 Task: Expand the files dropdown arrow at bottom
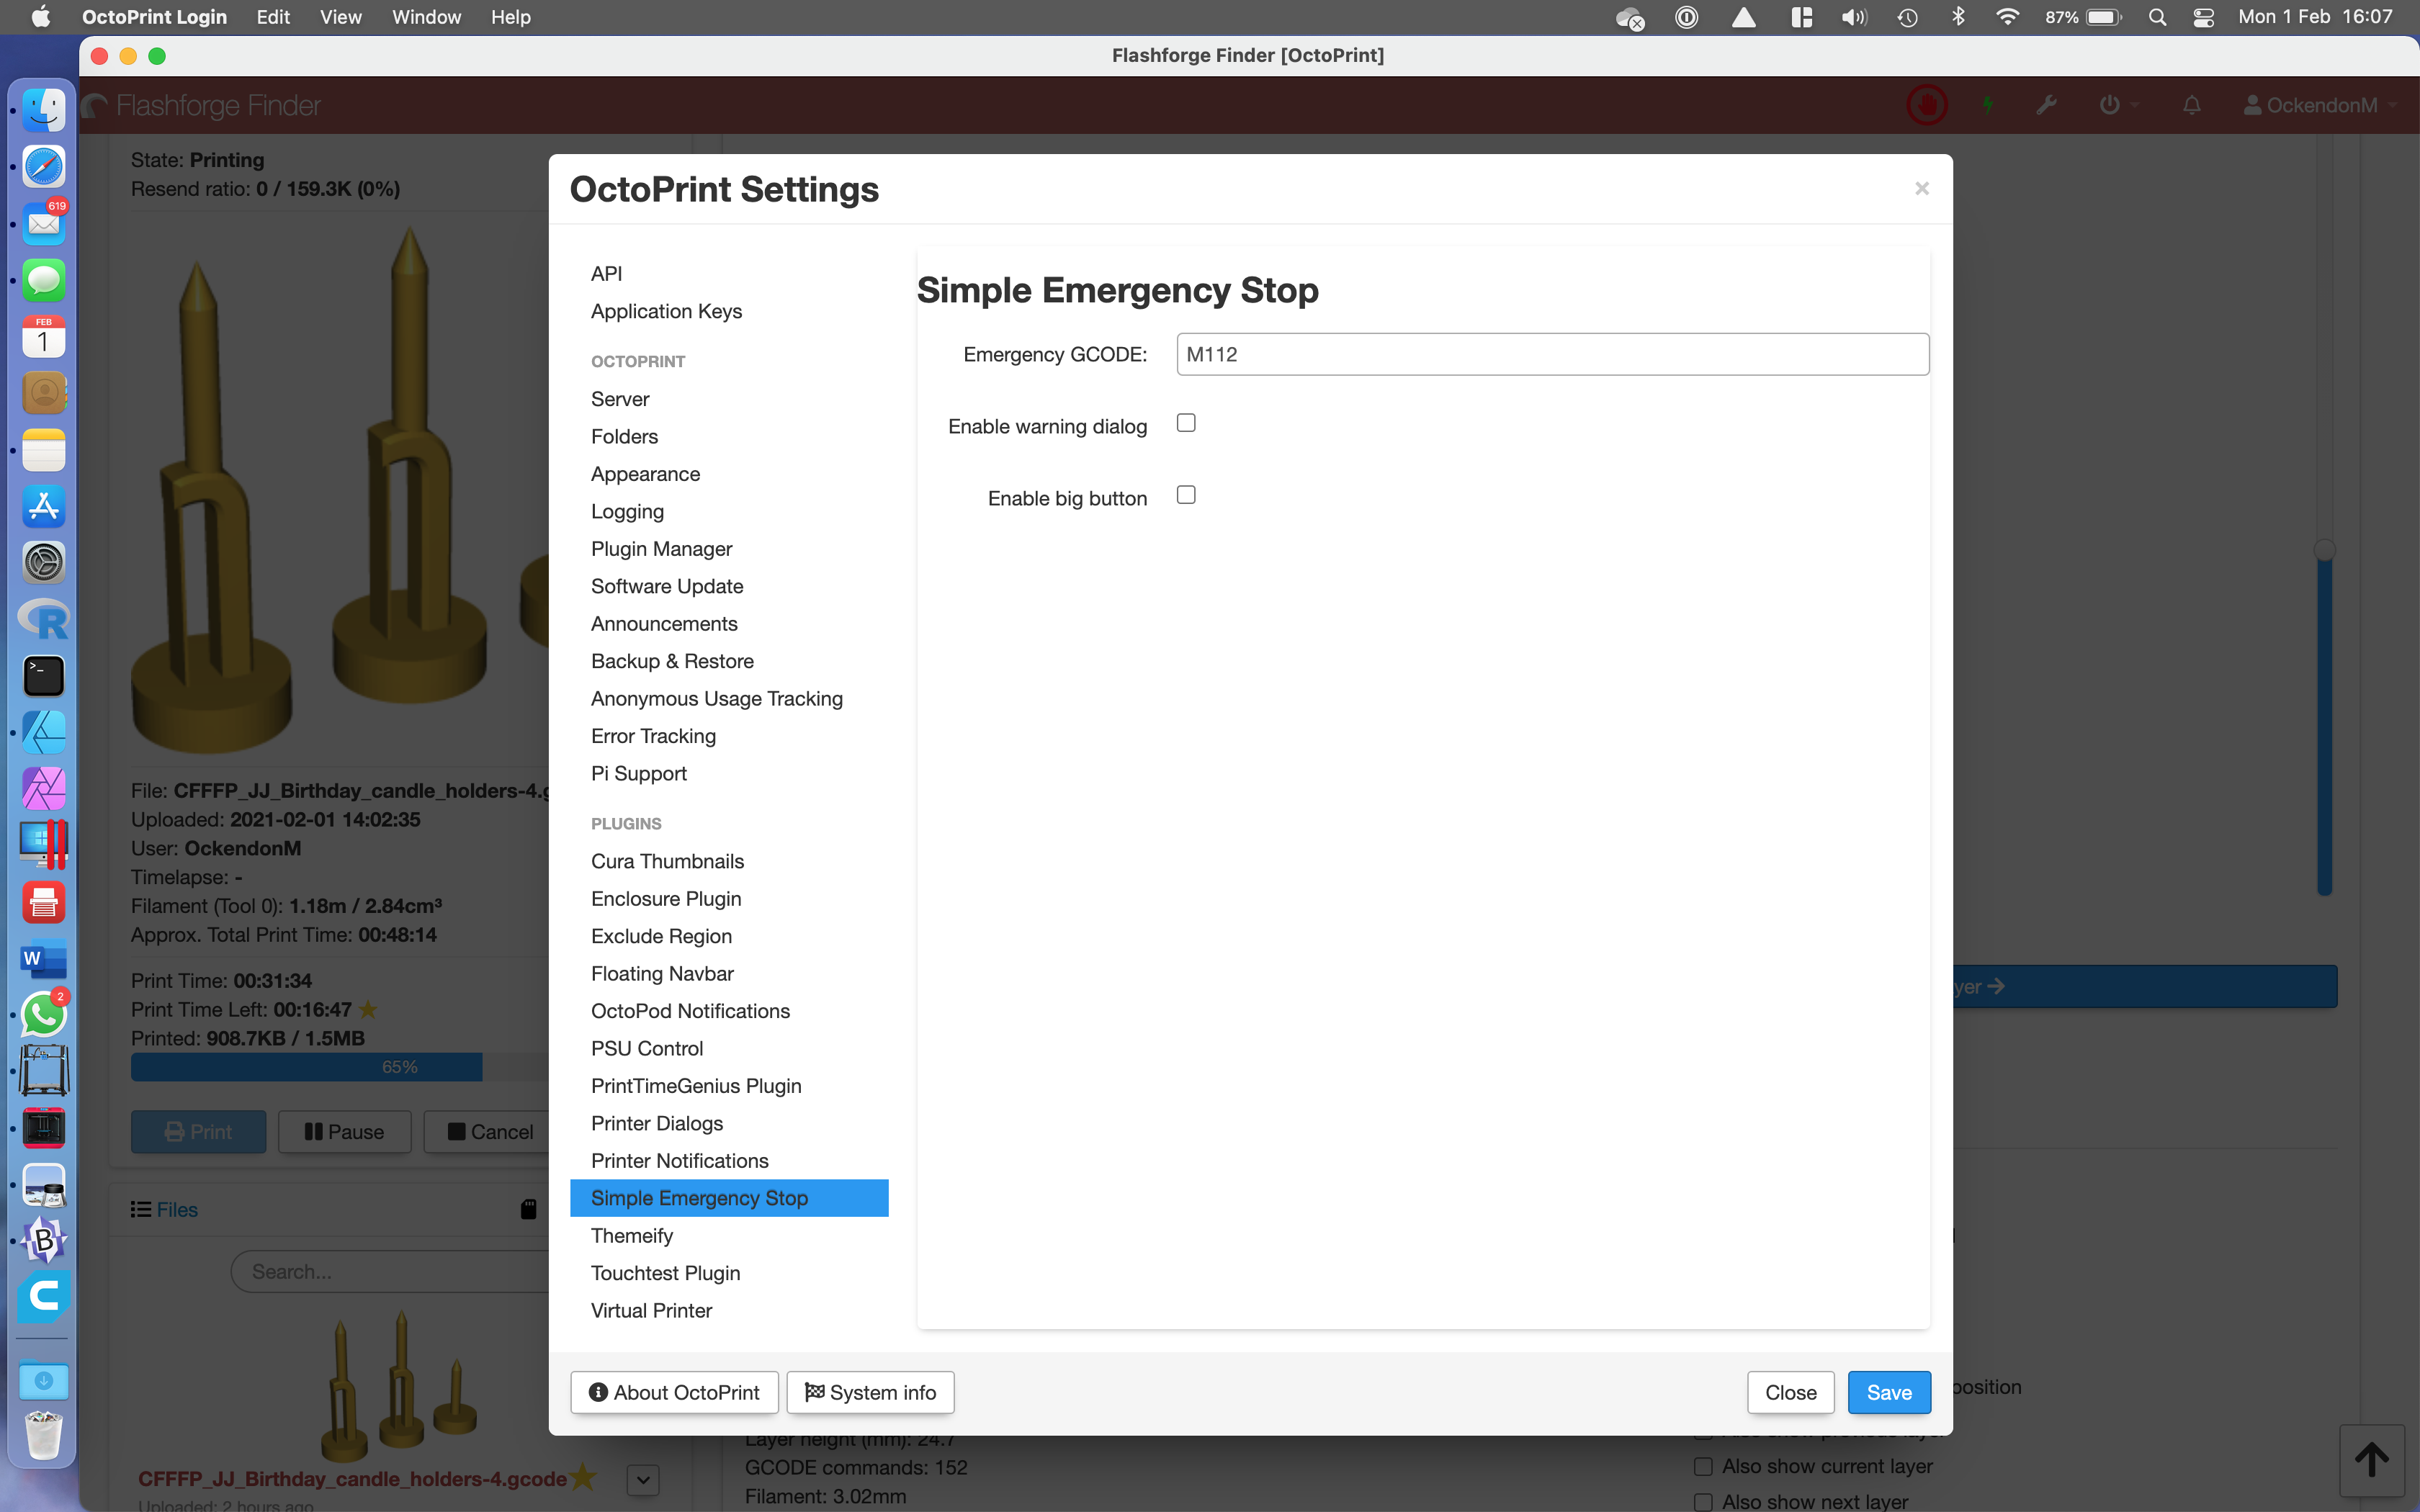643,1479
